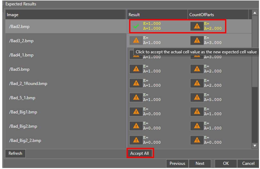Viewport: 260px width, 169px height.
Task: Accept CountOfParts value for Bad_Big2.bmp
Action: tap(197, 126)
